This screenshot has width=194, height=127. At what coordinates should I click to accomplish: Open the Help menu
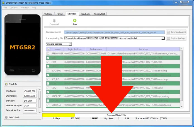point(34,8)
